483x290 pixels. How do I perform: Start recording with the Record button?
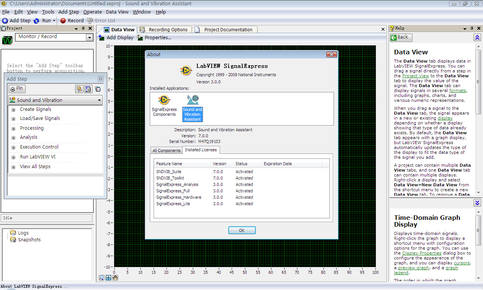[x=72, y=21]
